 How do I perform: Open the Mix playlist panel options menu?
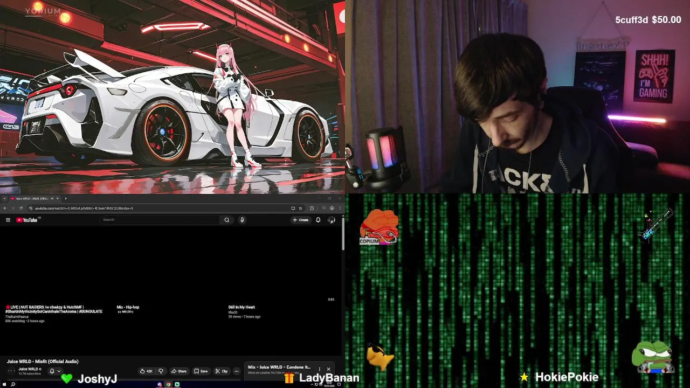click(320, 369)
